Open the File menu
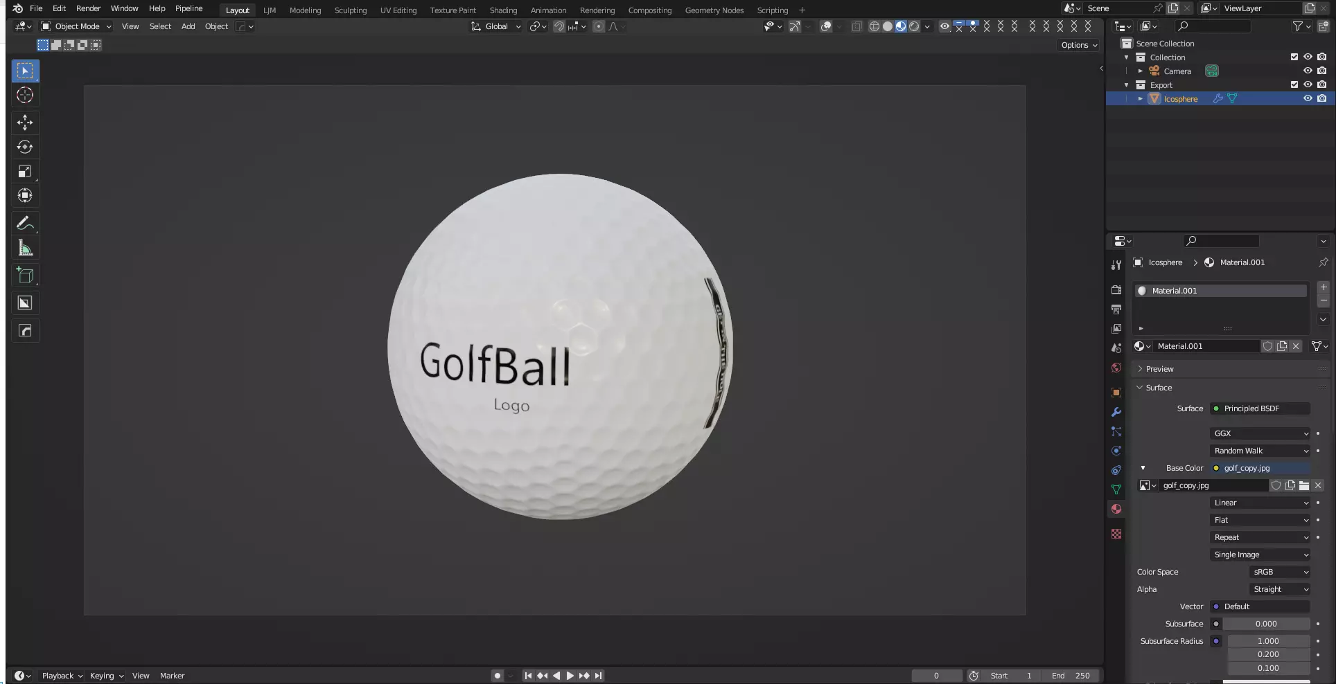The height and width of the screenshot is (684, 1336). point(36,8)
